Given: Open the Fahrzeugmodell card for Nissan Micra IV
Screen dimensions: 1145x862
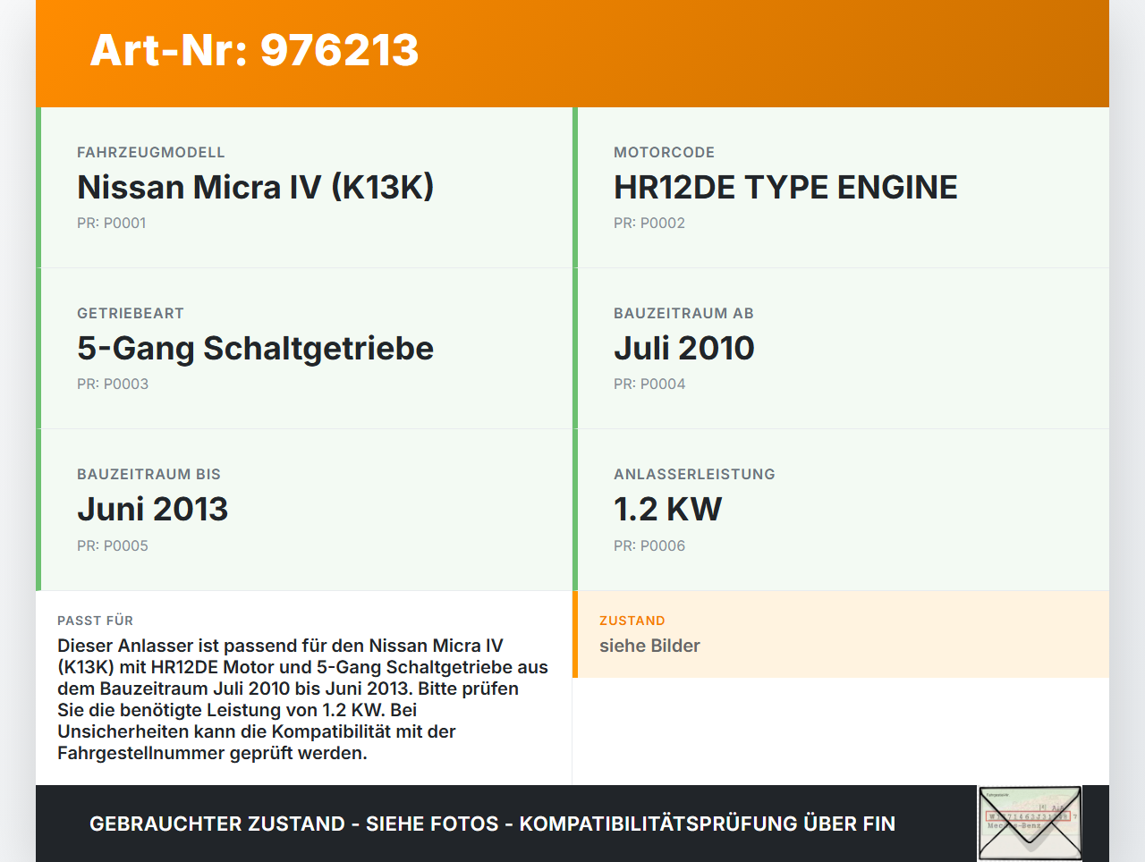Looking at the screenshot, I should [256, 187].
